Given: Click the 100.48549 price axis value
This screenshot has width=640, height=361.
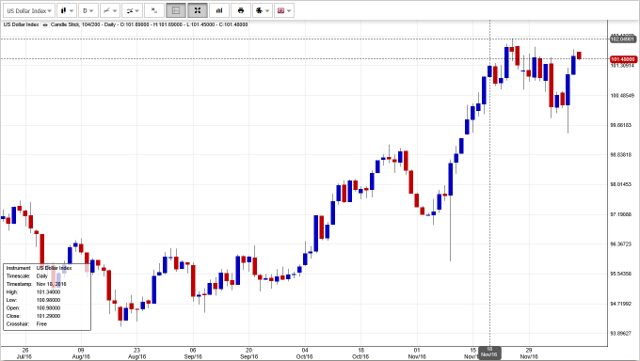Looking at the screenshot, I should (622, 96).
